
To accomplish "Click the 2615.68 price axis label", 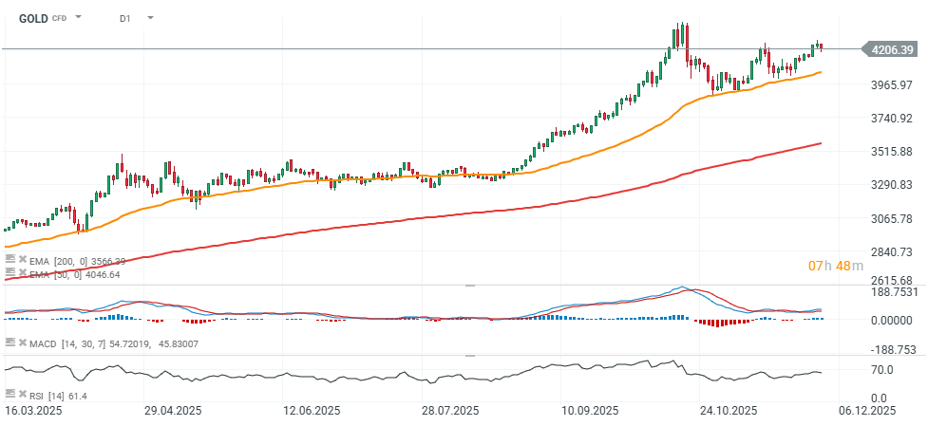I will tap(893, 280).
